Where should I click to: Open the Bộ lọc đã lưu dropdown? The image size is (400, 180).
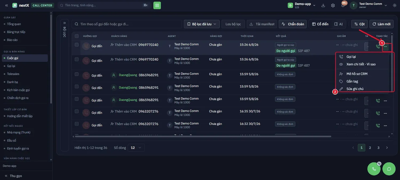[x=202, y=24]
